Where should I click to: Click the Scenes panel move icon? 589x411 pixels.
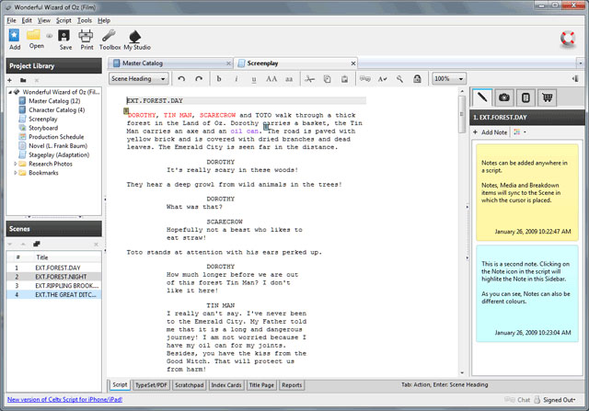(x=37, y=244)
